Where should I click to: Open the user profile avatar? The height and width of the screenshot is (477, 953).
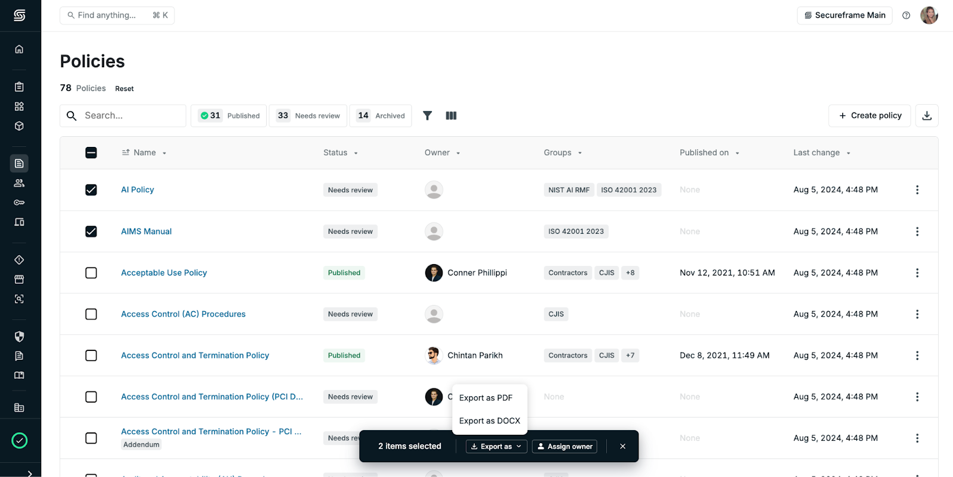click(x=929, y=15)
